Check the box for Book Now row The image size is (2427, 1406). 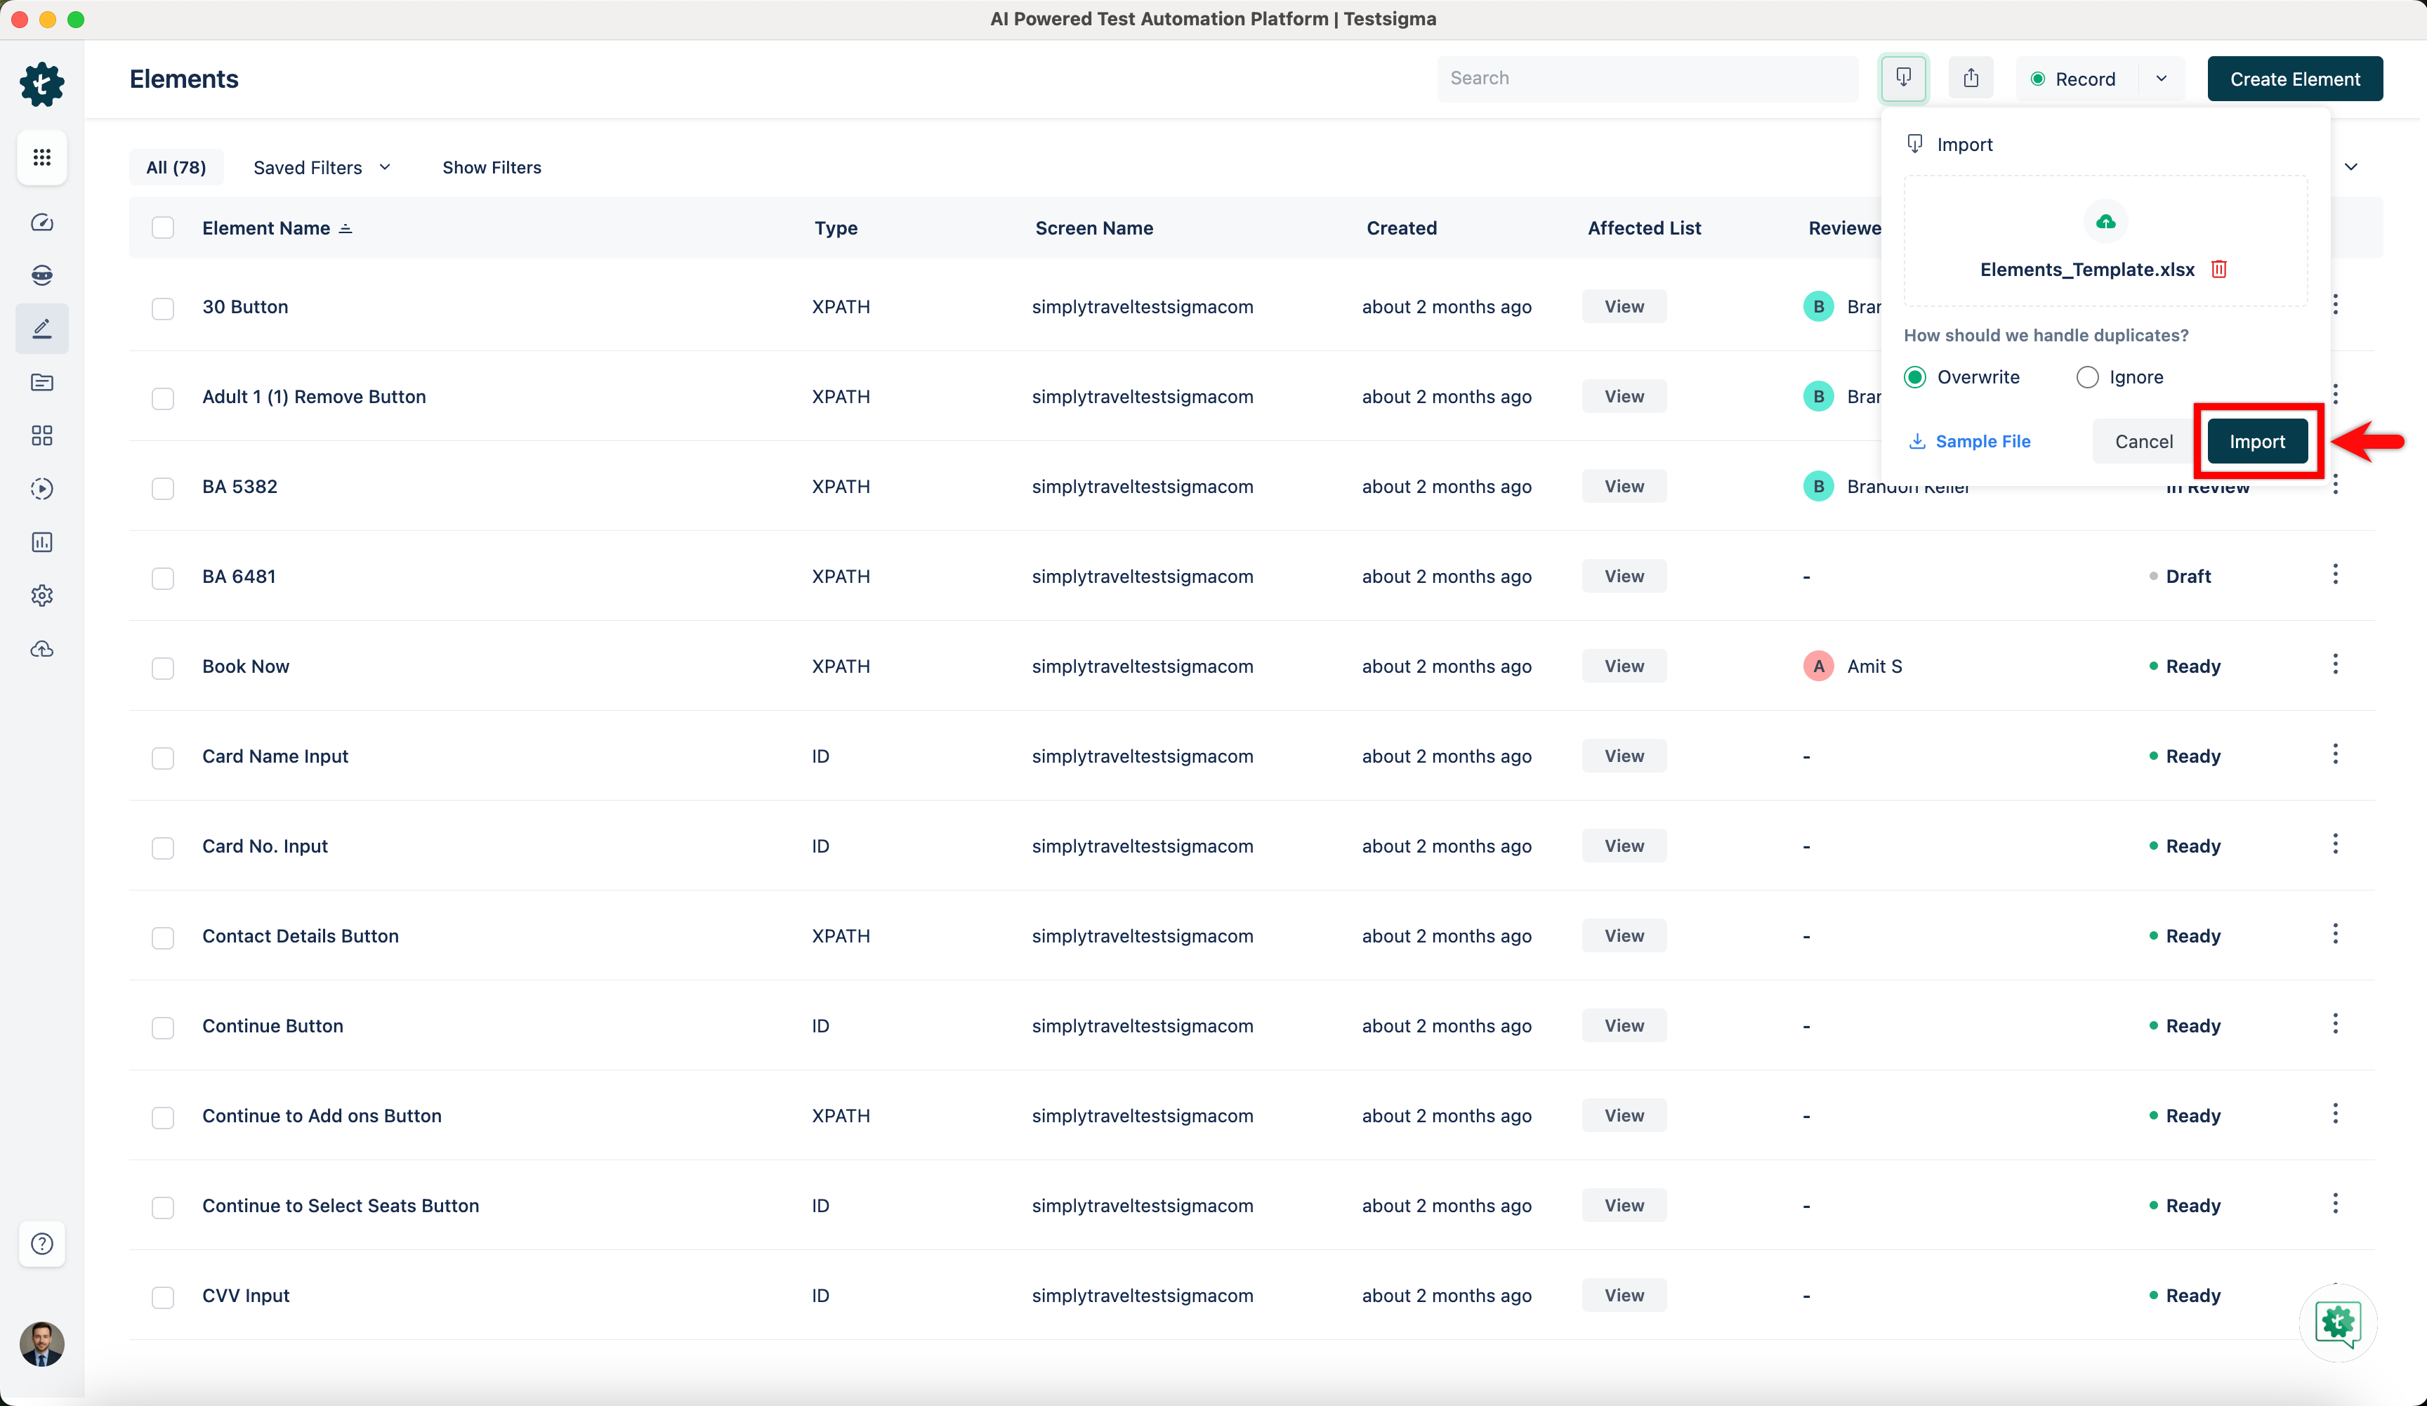163,667
